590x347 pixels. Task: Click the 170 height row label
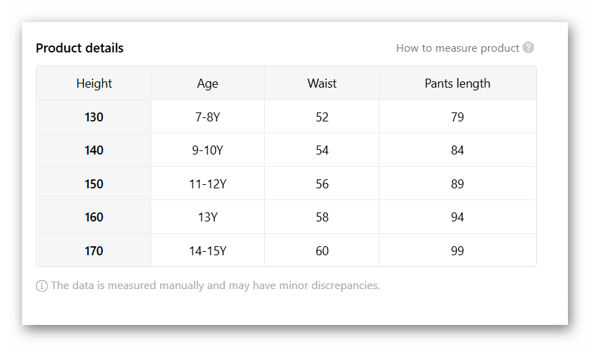[94, 251]
